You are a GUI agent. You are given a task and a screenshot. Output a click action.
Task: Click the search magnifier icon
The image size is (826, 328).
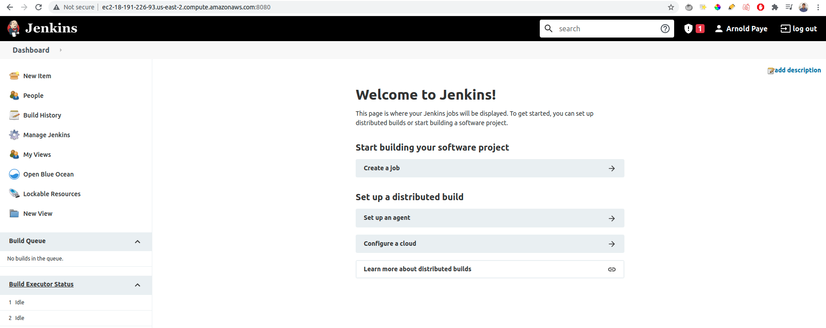coord(548,29)
